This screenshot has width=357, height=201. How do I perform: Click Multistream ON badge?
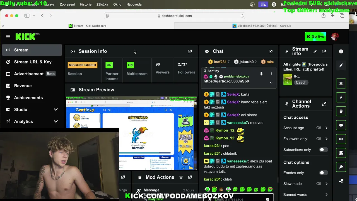tap(130, 65)
